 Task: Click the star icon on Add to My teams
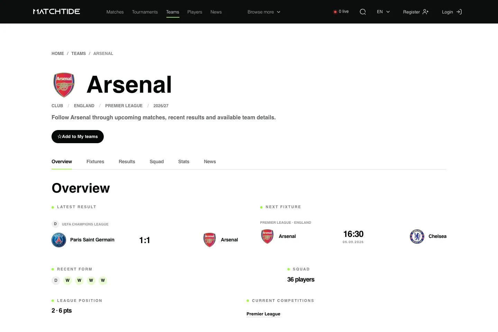coord(59,137)
